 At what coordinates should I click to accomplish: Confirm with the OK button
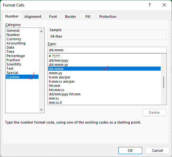coord(130,151)
